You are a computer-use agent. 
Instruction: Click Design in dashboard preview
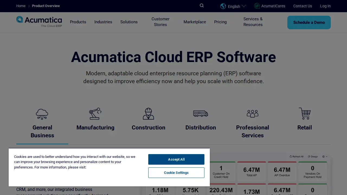(313, 157)
